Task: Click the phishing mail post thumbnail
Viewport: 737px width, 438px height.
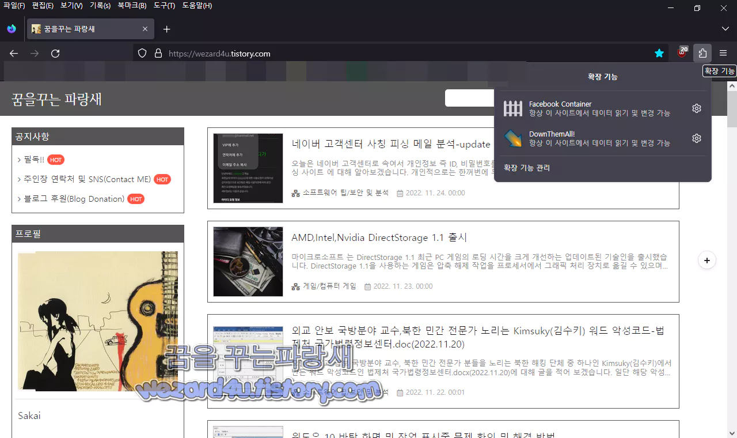Action: coord(248,168)
